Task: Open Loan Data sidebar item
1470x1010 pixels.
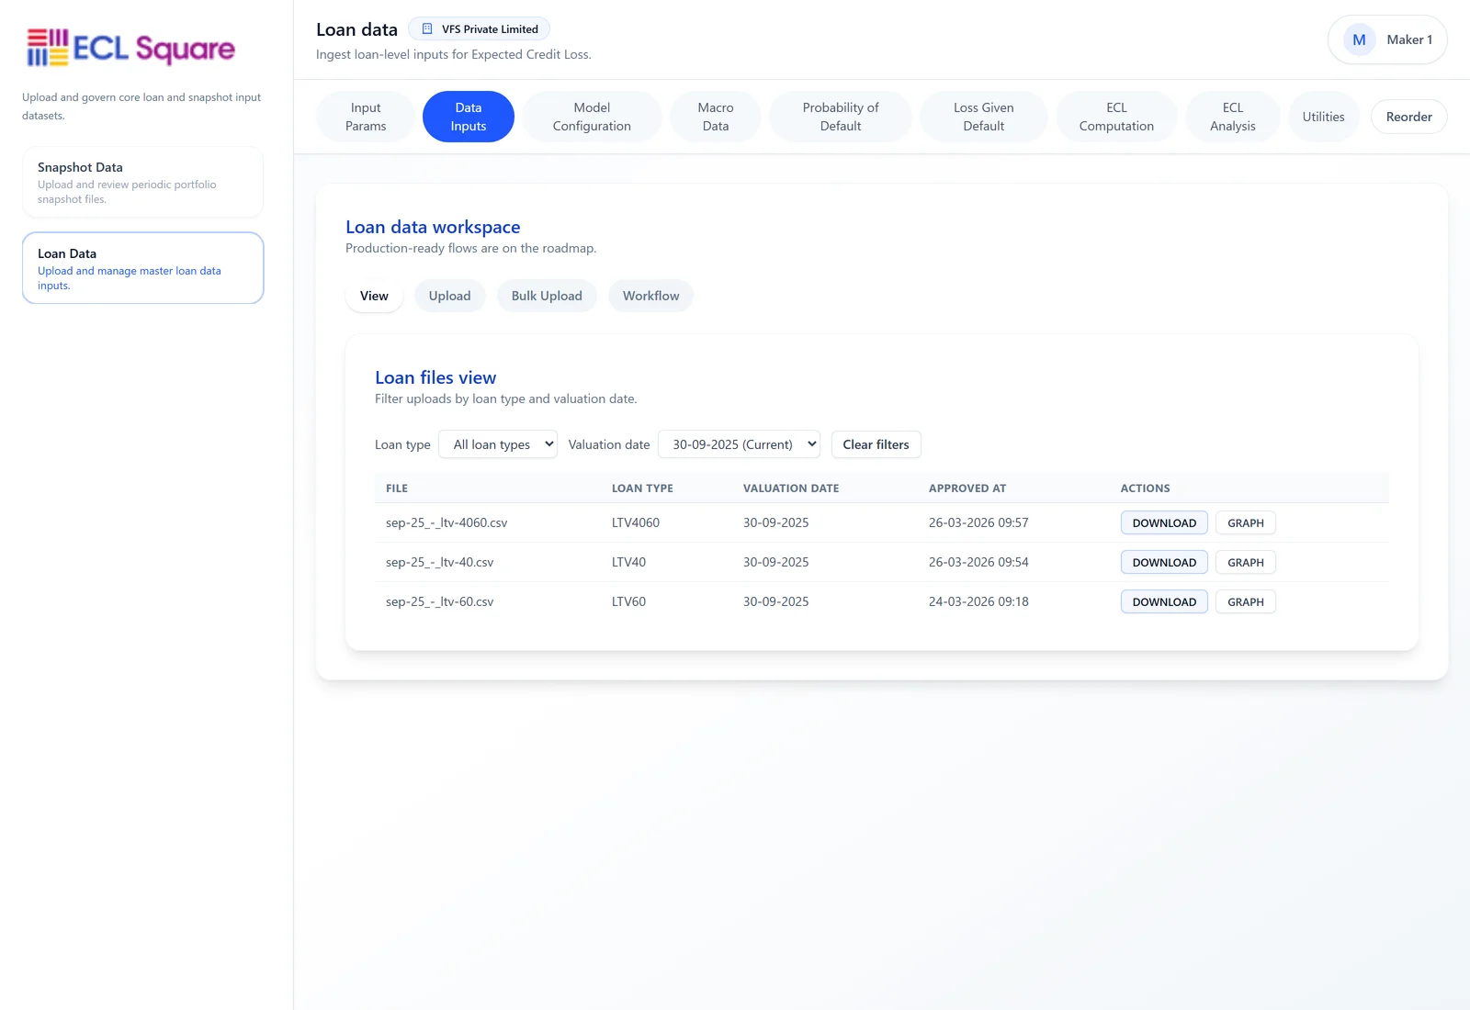Action: pyautogui.click(x=142, y=268)
